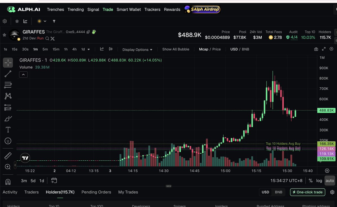This screenshot has width=337, height=207.
Task: Go to Trending in the navigation
Action: pyautogui.click(x=76, y=10)
